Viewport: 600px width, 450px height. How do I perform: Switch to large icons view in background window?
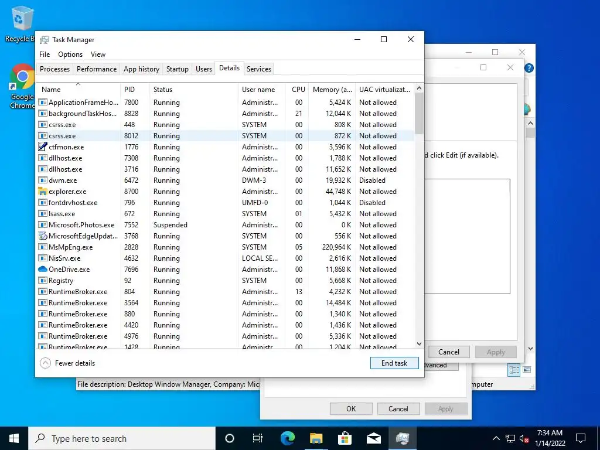[527, 370]
